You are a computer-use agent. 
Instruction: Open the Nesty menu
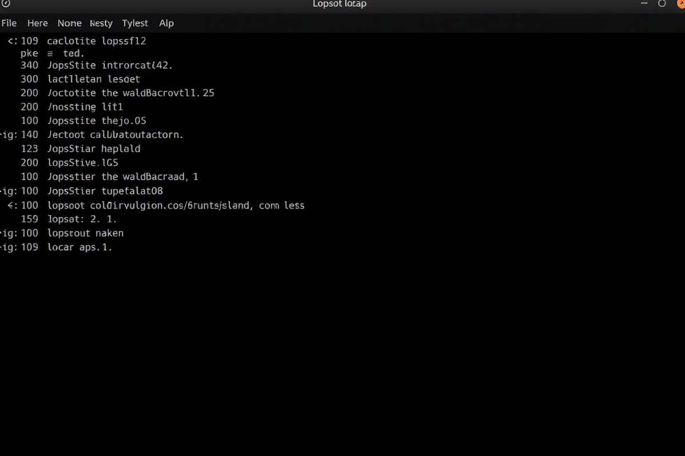tap(102, 23)
